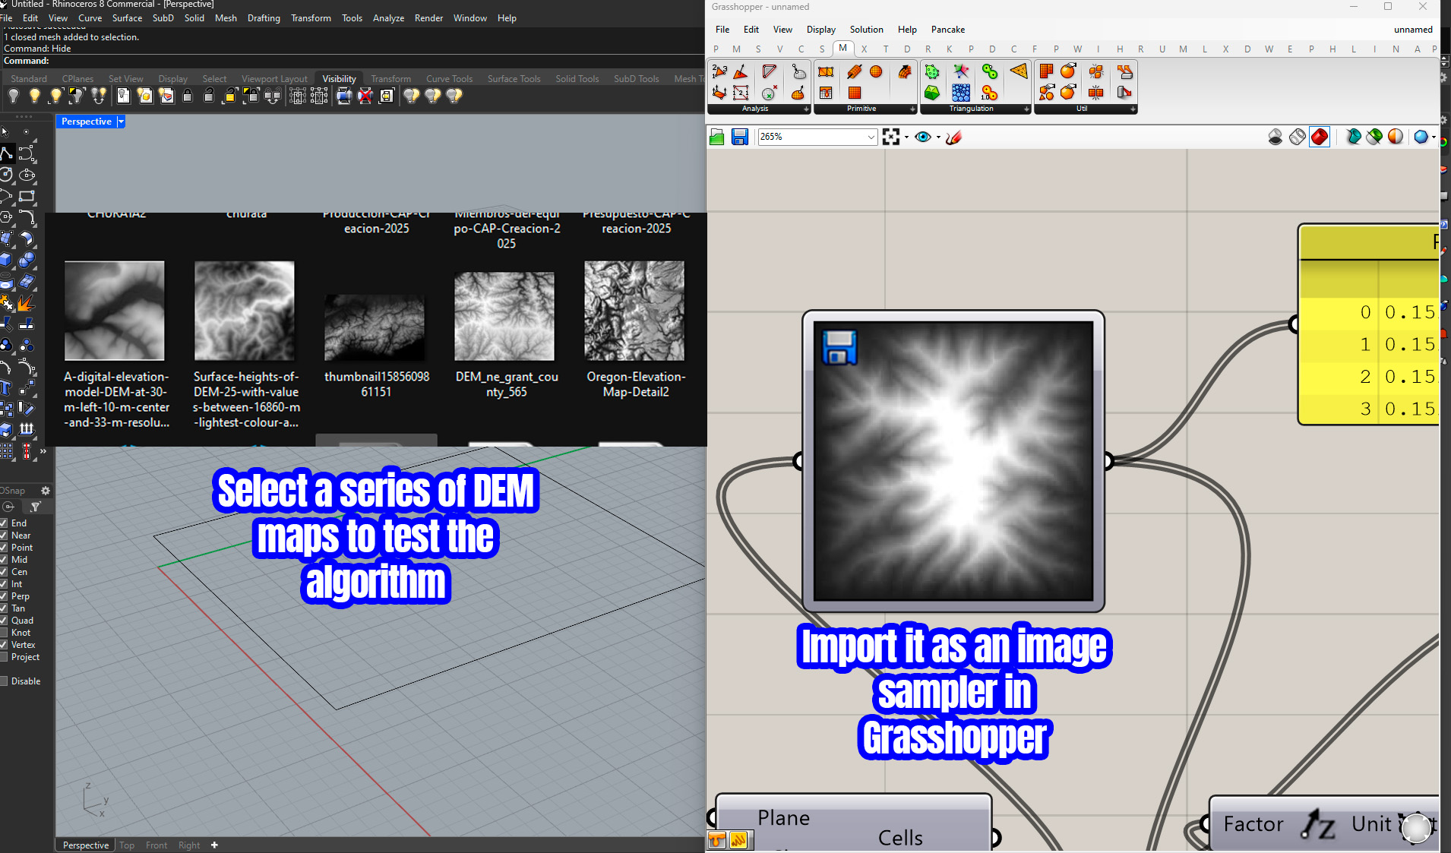Open the Rhino Analyze menu
The width and height of the screenshot is (1451, 853).
(388, 18)
